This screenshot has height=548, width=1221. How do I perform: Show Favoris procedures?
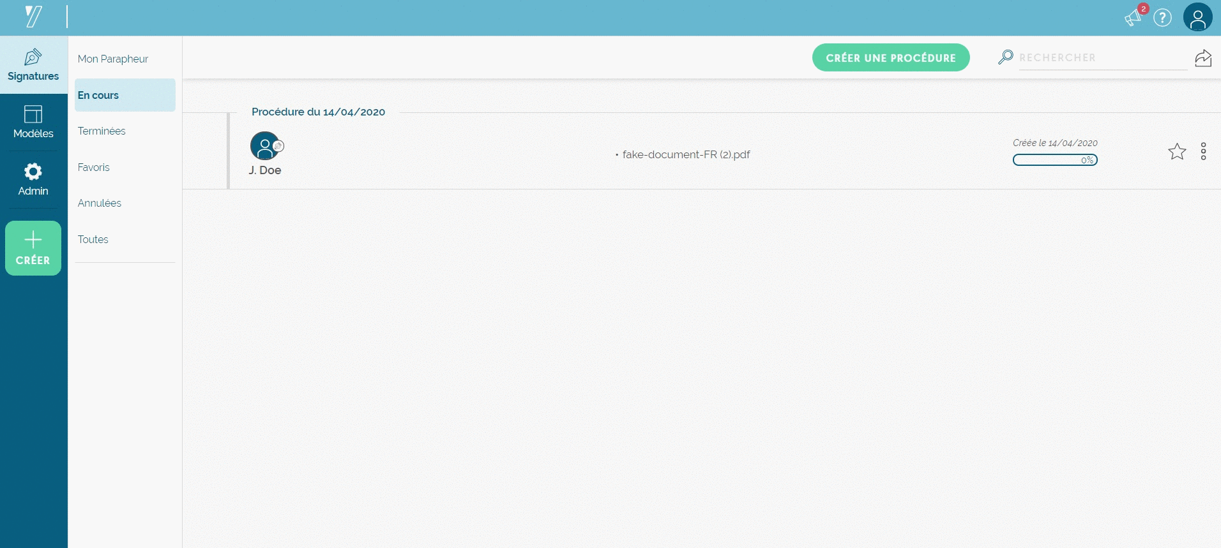pos(94,167)
